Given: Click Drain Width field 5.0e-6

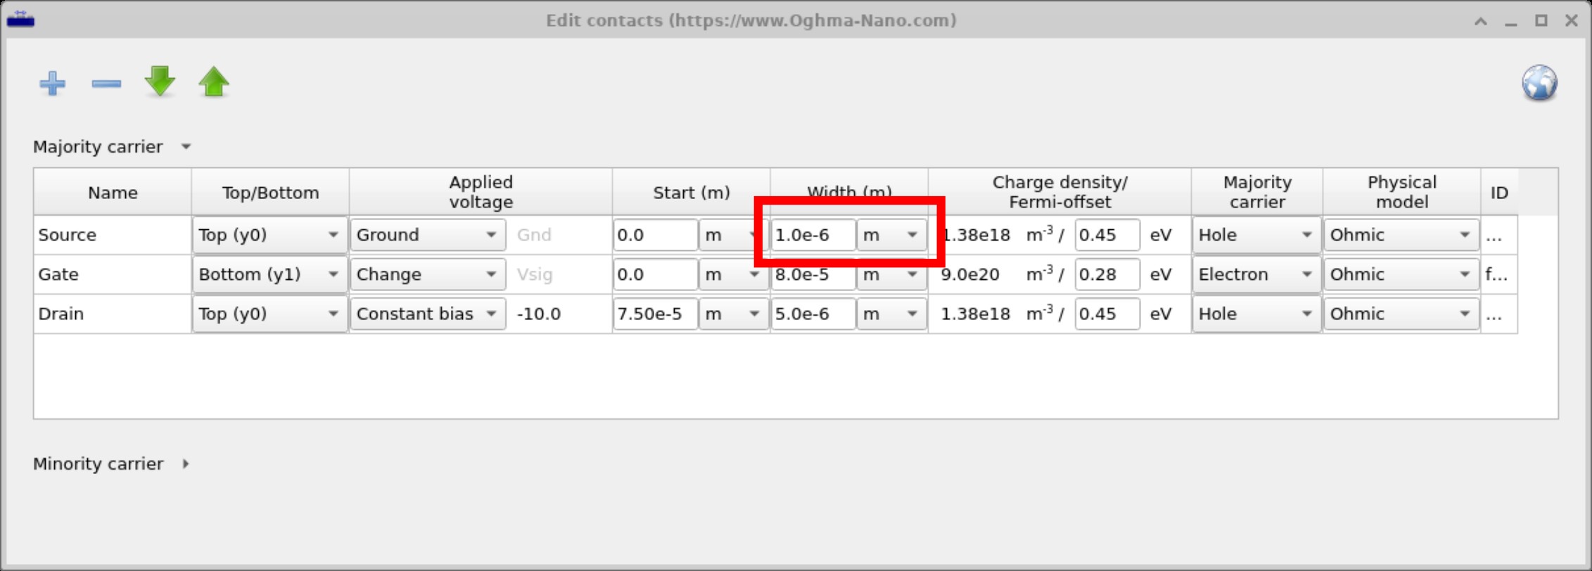Looking at the screenshot, I should 813,314.
